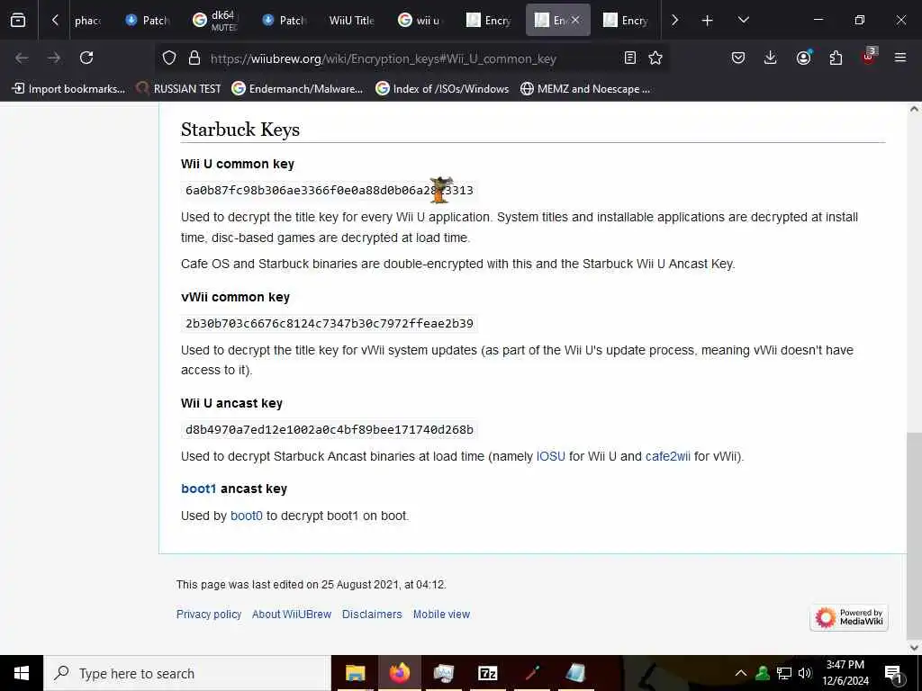Switch to the last Encry tab
This screenshot has height=691, width=922.
coord(627,20)
